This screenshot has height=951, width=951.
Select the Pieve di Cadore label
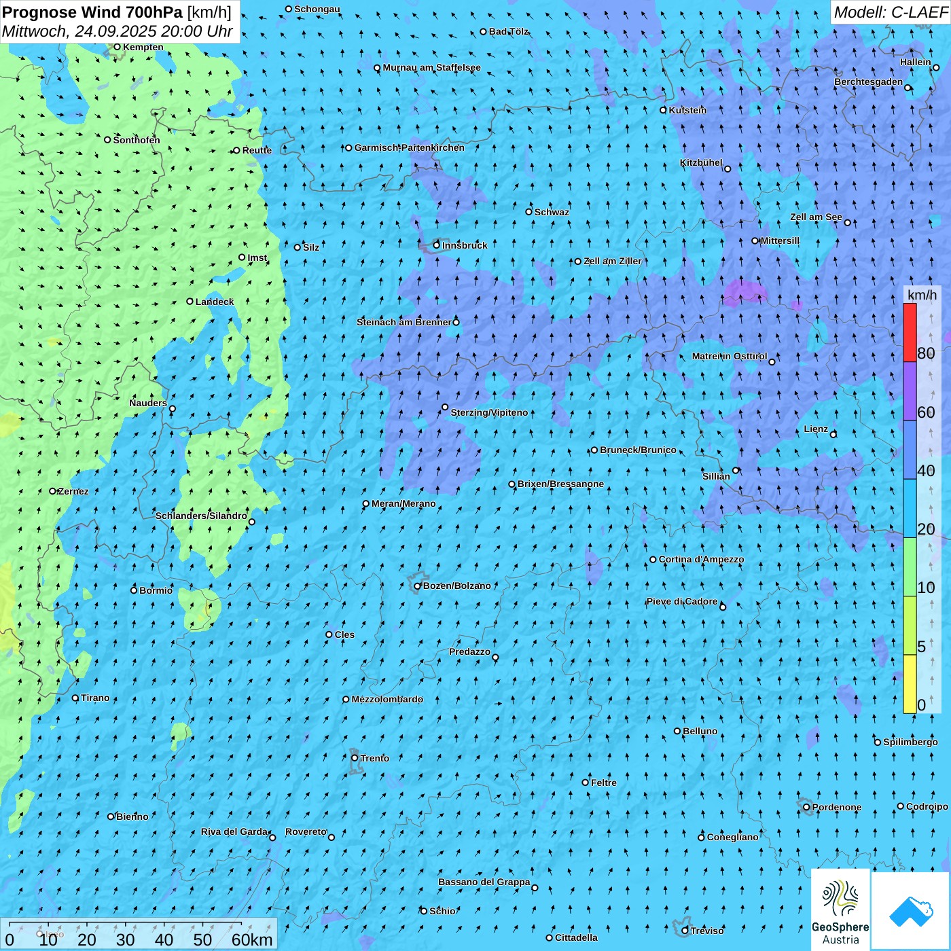click(x=682, y=601)
